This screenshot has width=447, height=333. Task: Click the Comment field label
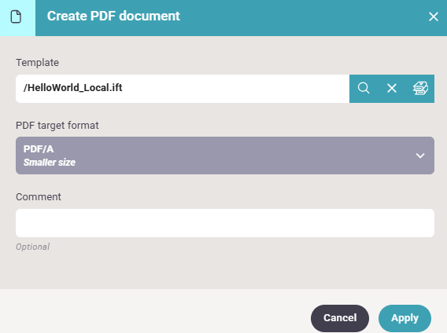[x=39, y=197]
